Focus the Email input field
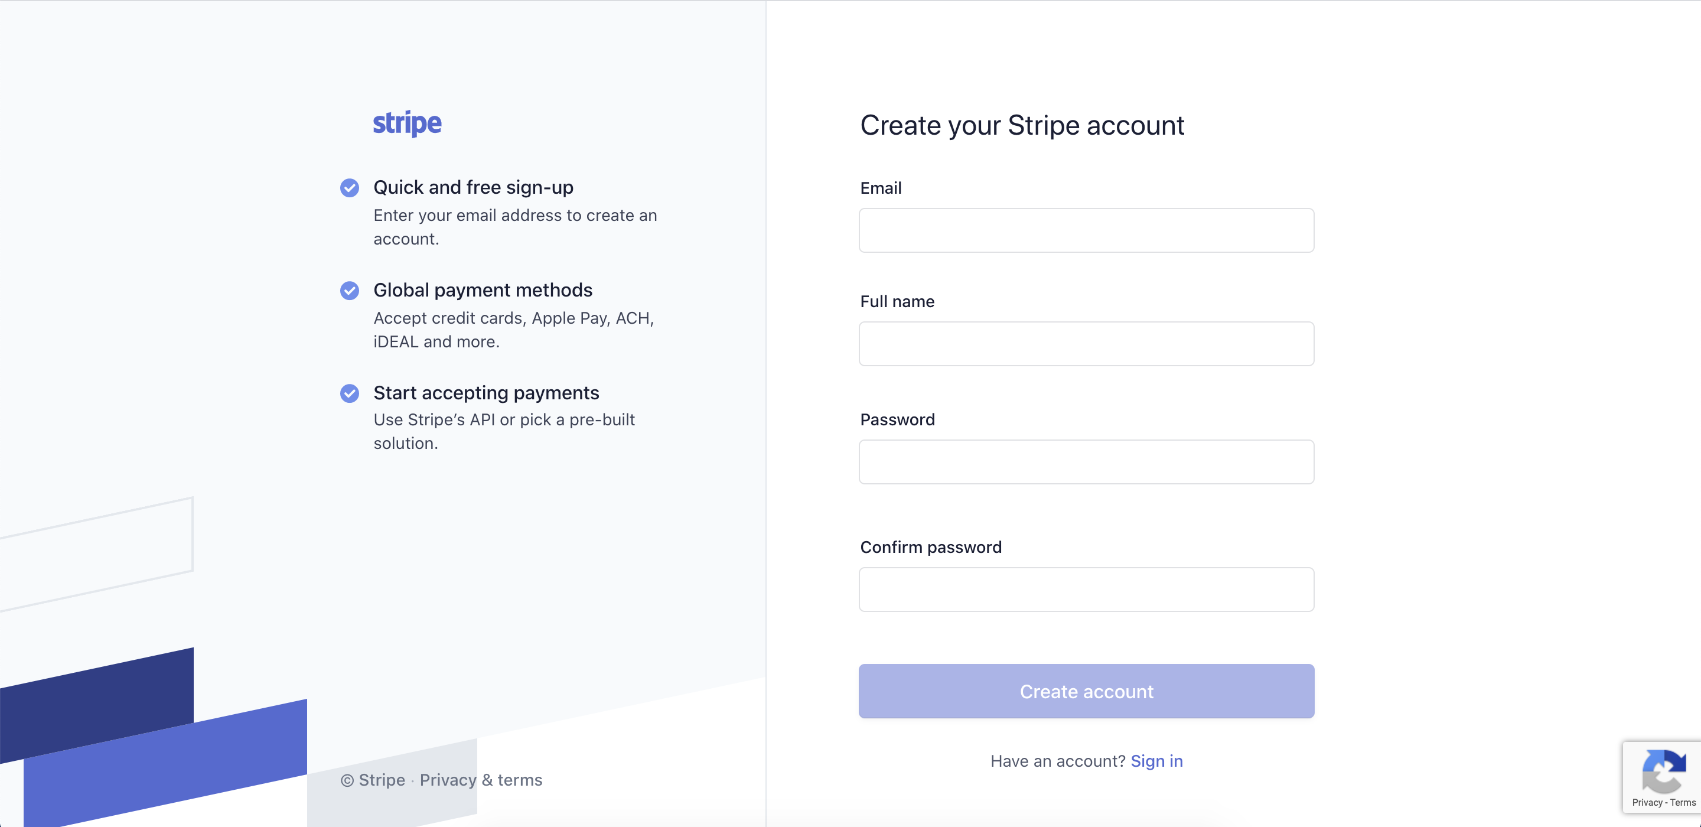The width and height of the screenshot is (1701, 827). (1086, 230)
